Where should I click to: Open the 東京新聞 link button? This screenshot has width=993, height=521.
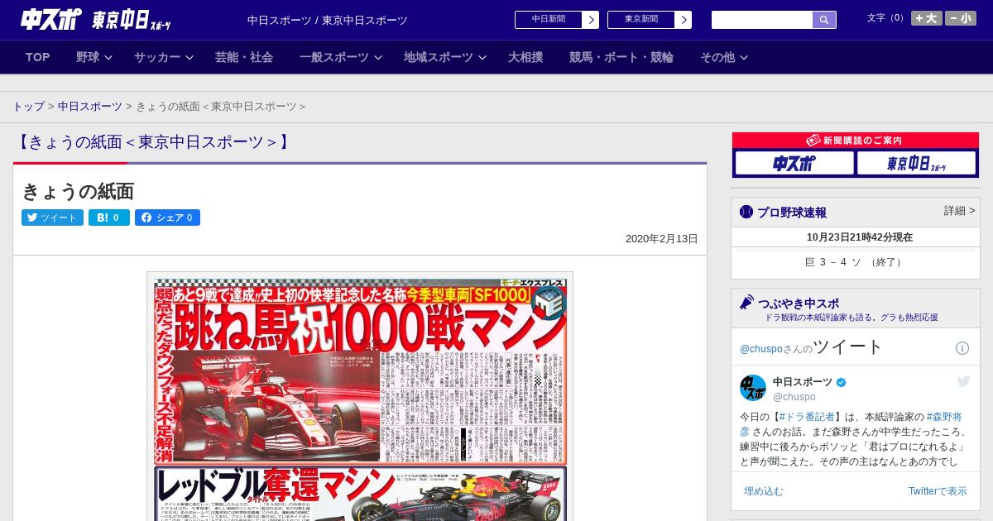click(x=641, y=19)
